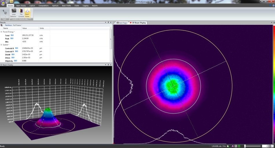Click the frame number stepper arrows

click(269, 146)
